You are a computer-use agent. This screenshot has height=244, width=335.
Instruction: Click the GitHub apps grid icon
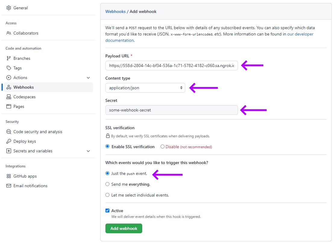[x=8, y=176]
